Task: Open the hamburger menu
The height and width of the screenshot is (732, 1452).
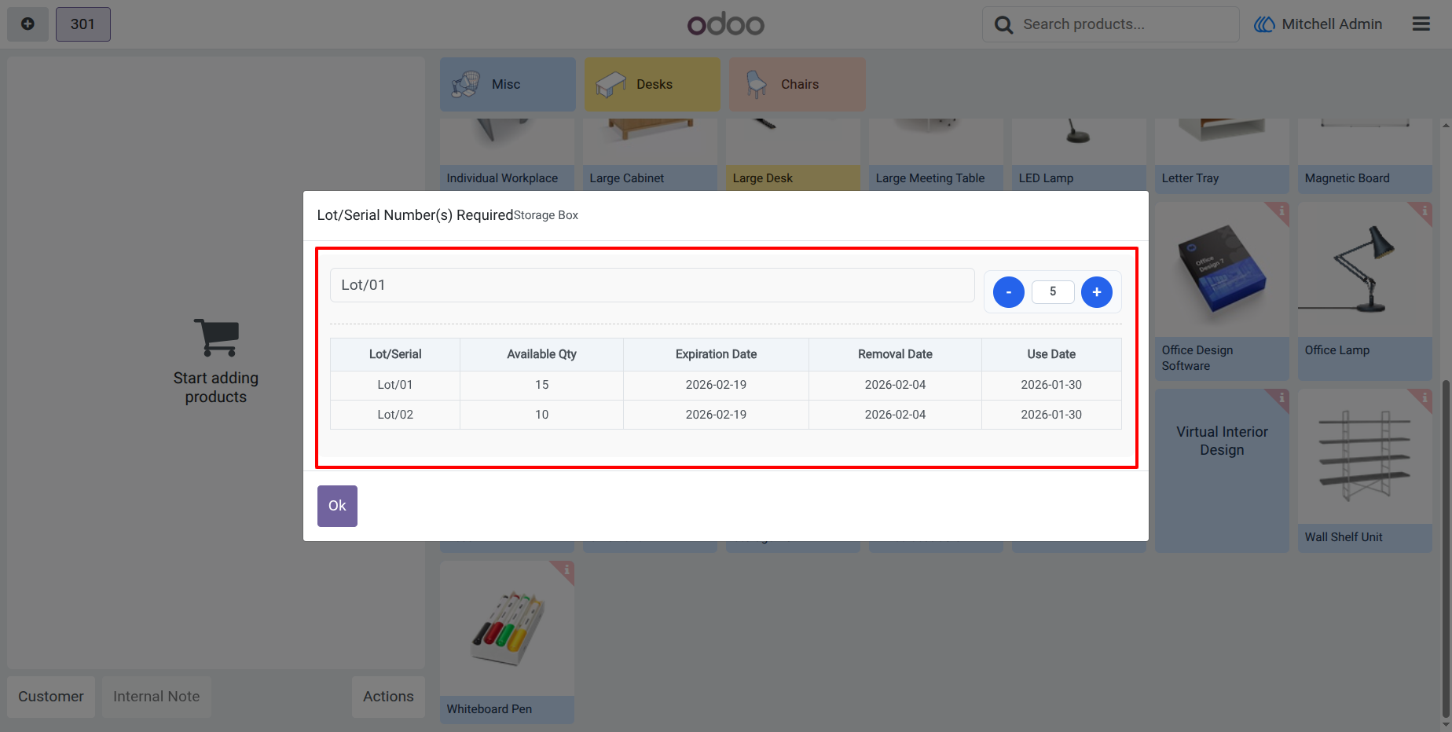Action: pyautogui.click(x=1421, y=24)
